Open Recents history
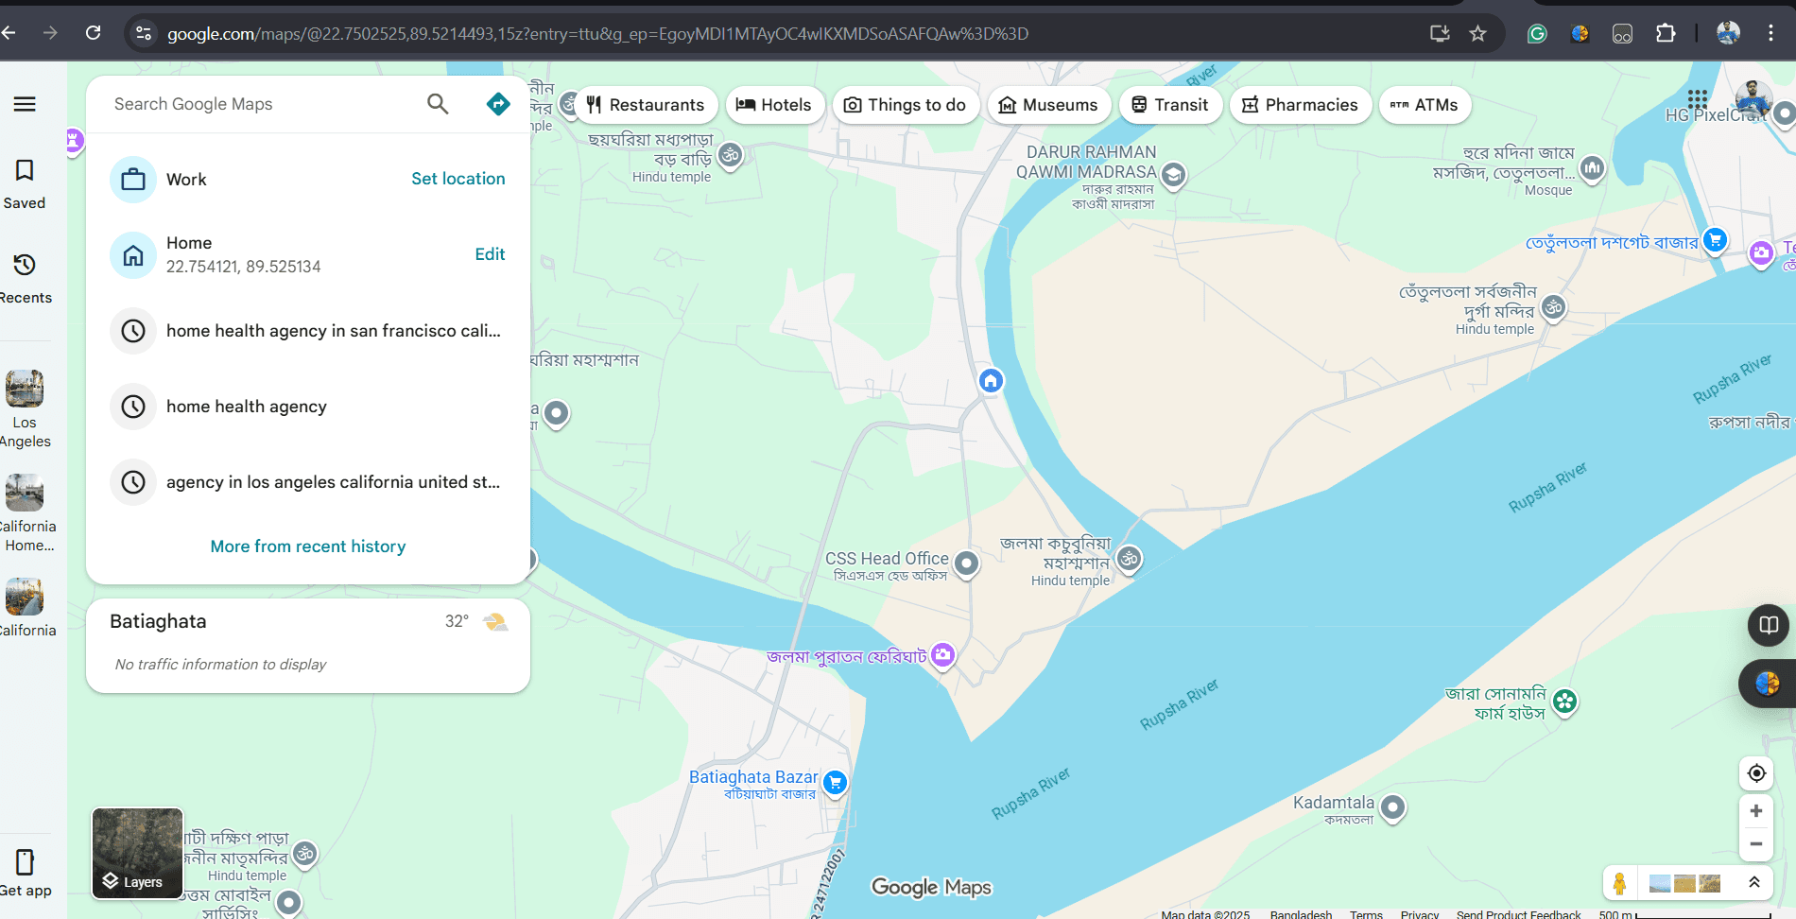Screen dimensions: 1796x919 tap(25, 279)
